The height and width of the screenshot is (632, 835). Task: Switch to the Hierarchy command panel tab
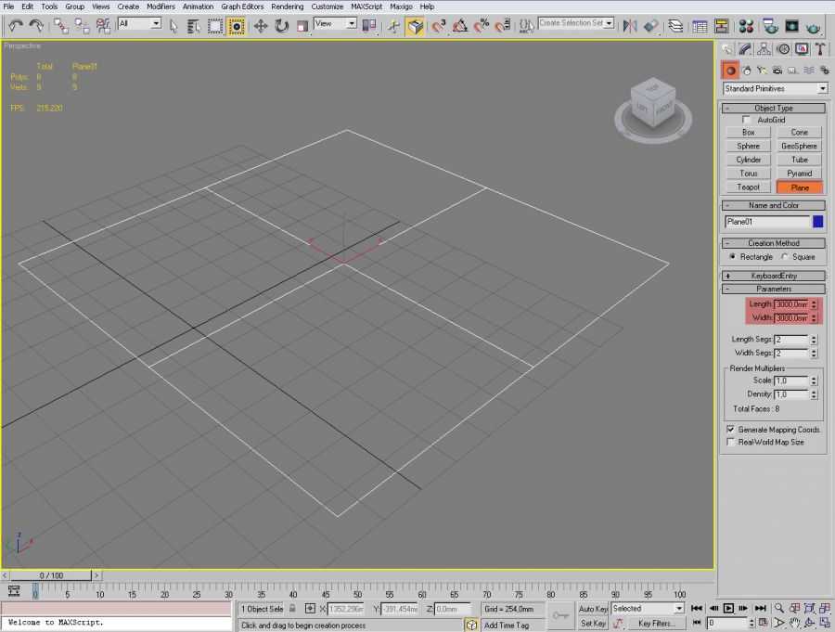[x=764, y=49]
